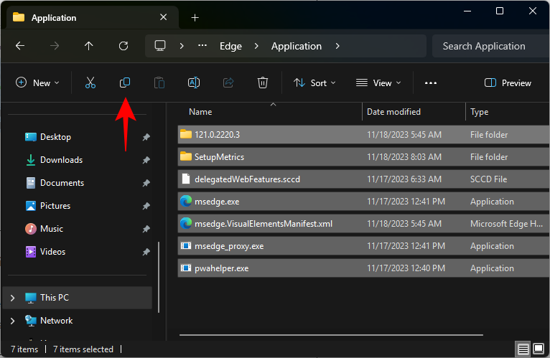Expand the This PC tree node

(x=13, y=298)
